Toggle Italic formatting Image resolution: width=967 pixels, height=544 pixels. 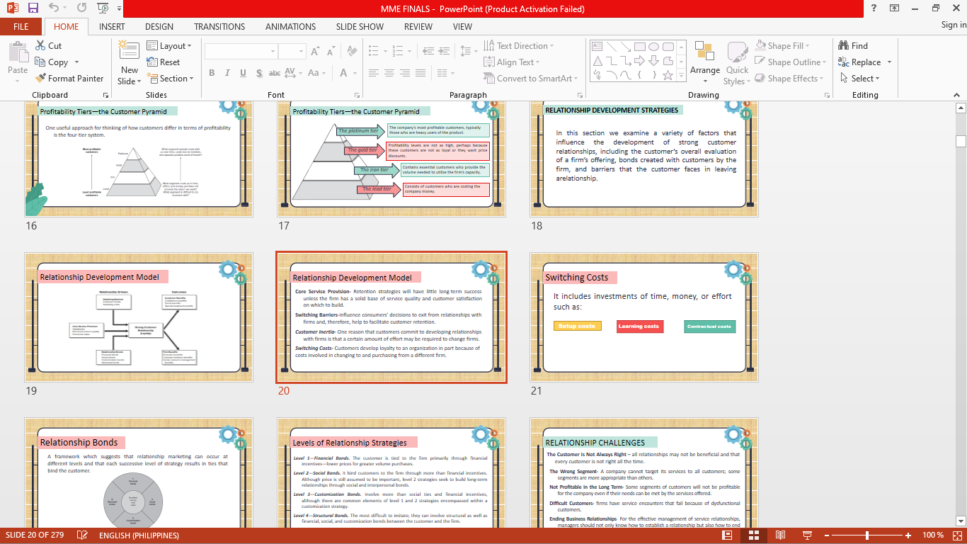(227, 73)
